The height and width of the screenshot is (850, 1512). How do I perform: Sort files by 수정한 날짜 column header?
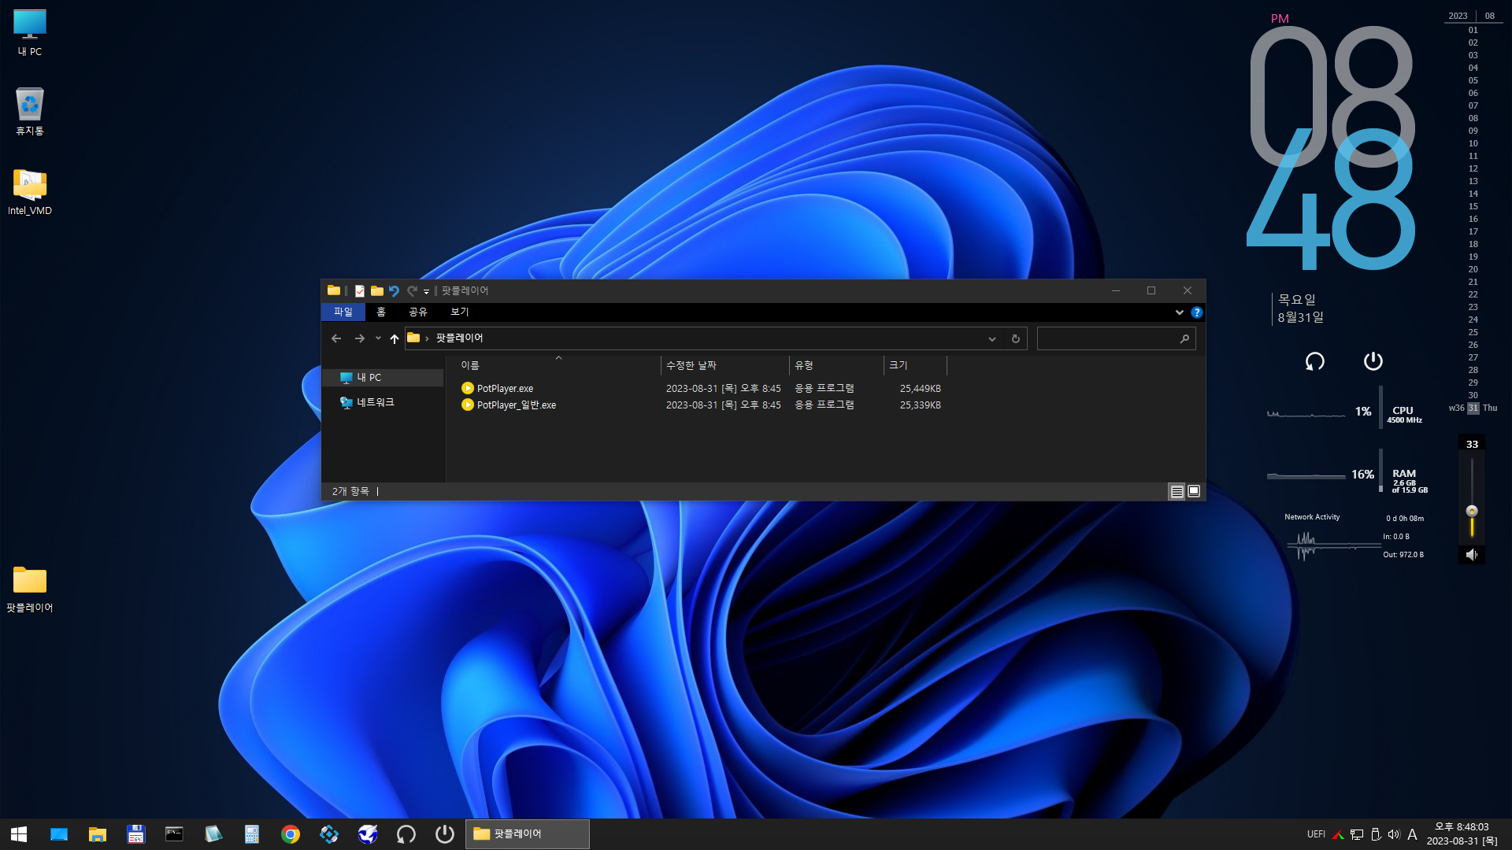coord(724,365)
